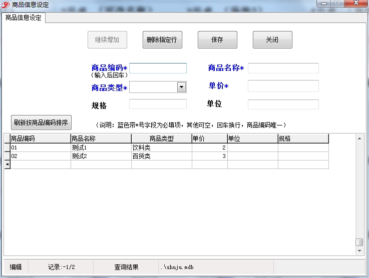Sort by 商品编码 column header
Screen dimensions: 369x278
pos(40,138)
